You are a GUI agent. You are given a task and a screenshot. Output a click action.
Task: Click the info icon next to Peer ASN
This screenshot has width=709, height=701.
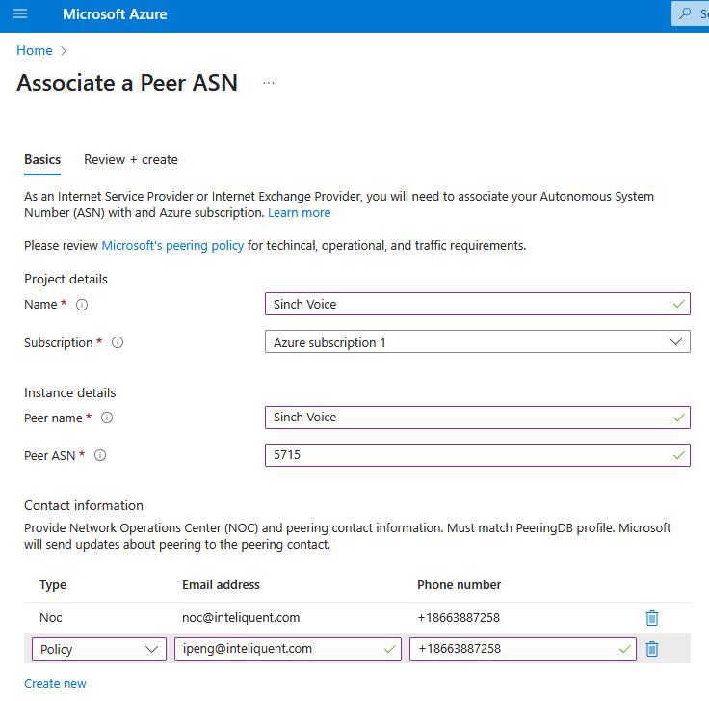tap(100, 455)
